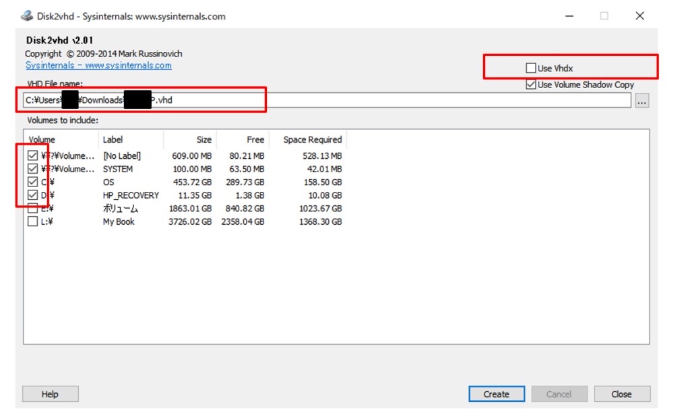Sort by the Size column header
The image size is (690, 420).
point(190,140)
